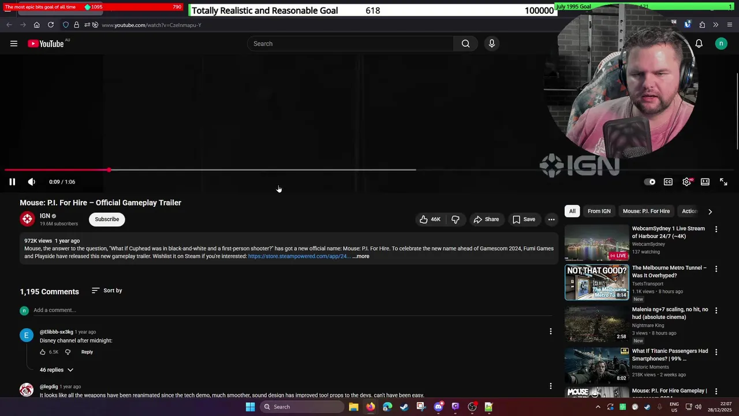
Task: Open OBS Studio from the taskbar
Action: coord(472,407)
